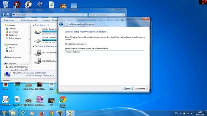
Task: Launch Google Chrome from the taskbar
Action: pos(51,113)
